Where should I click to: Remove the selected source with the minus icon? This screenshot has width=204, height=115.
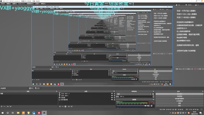62,107
